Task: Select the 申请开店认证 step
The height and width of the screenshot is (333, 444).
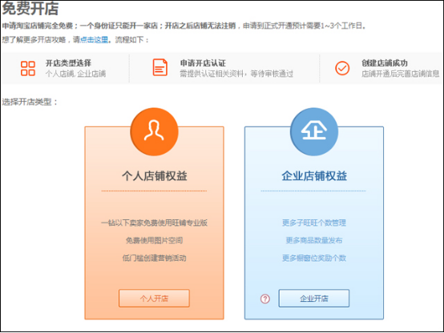Action: (203, 62)
